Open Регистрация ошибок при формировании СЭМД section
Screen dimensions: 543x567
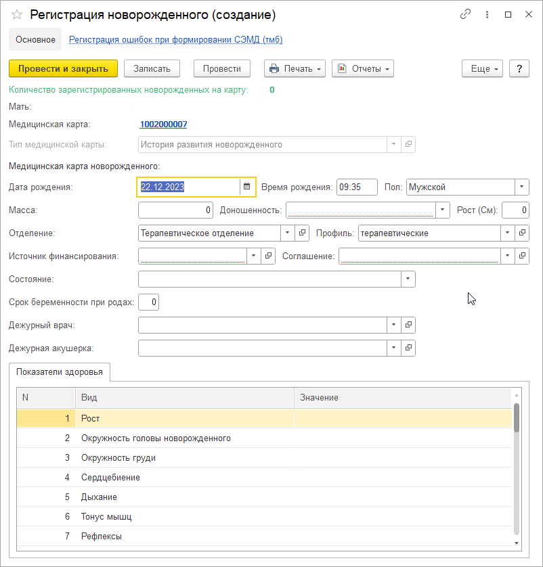click(x=175, y=40)
